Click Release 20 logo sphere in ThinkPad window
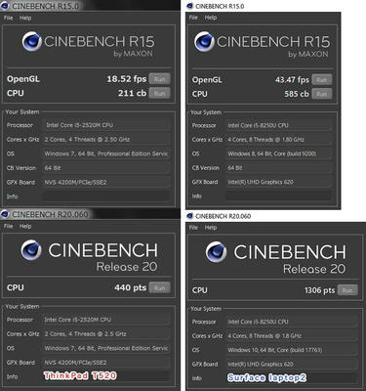The image size is (366, 391). click(x=31, y=250)
